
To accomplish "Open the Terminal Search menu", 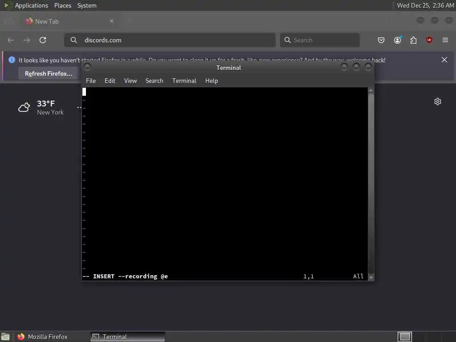I will [x=154, y=81].
